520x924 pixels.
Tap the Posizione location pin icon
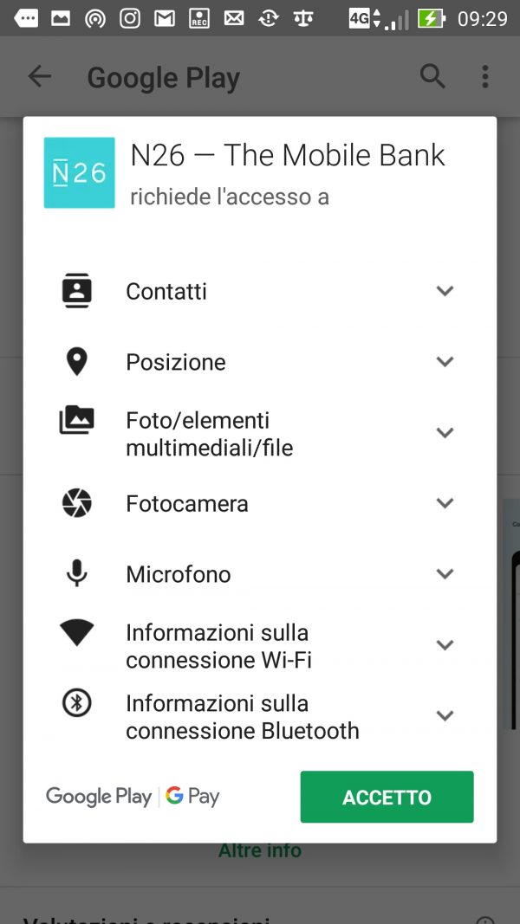click(x=77, y=362)
